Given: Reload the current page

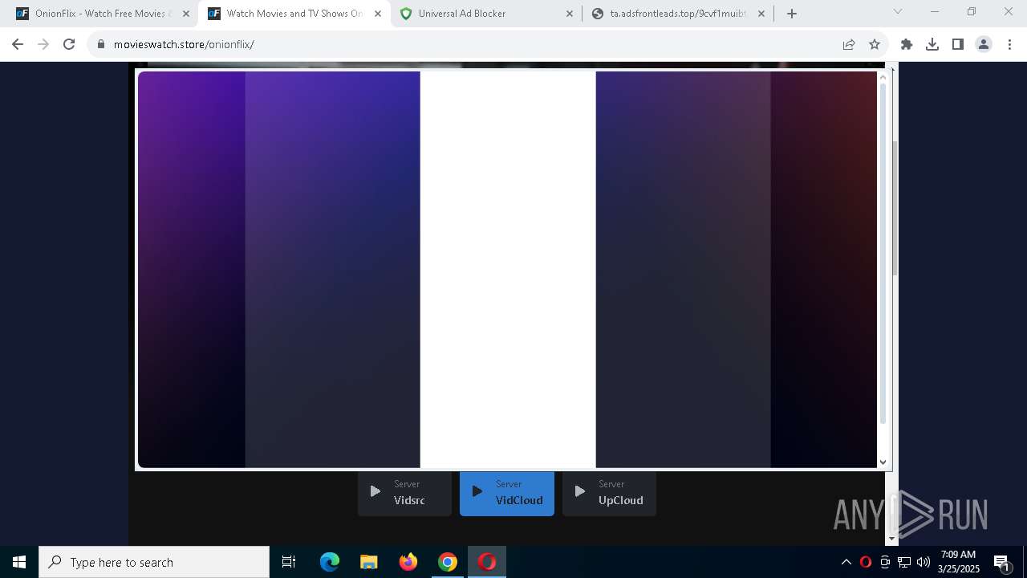Looking at the screenshot, I should [x=69, y=44].
